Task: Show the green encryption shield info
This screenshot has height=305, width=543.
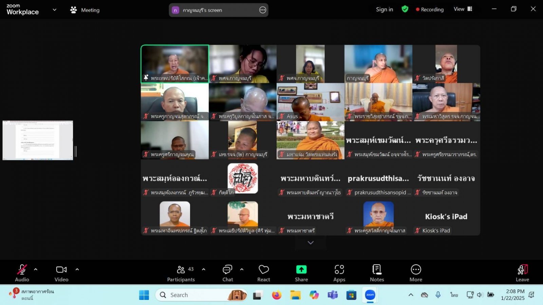Action: (405, 9)
